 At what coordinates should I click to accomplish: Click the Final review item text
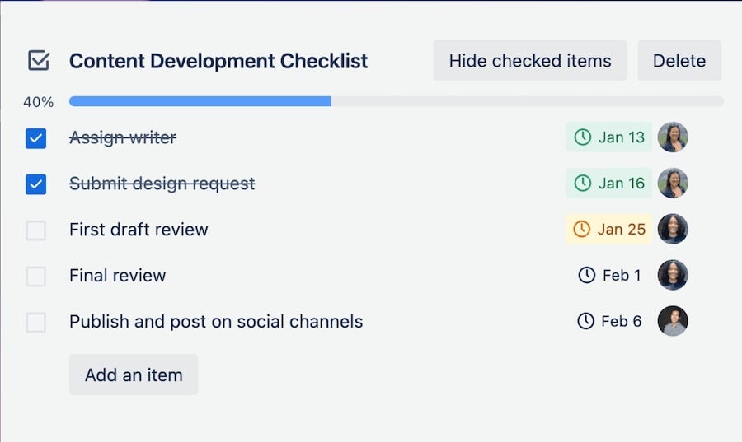point(117,275)
